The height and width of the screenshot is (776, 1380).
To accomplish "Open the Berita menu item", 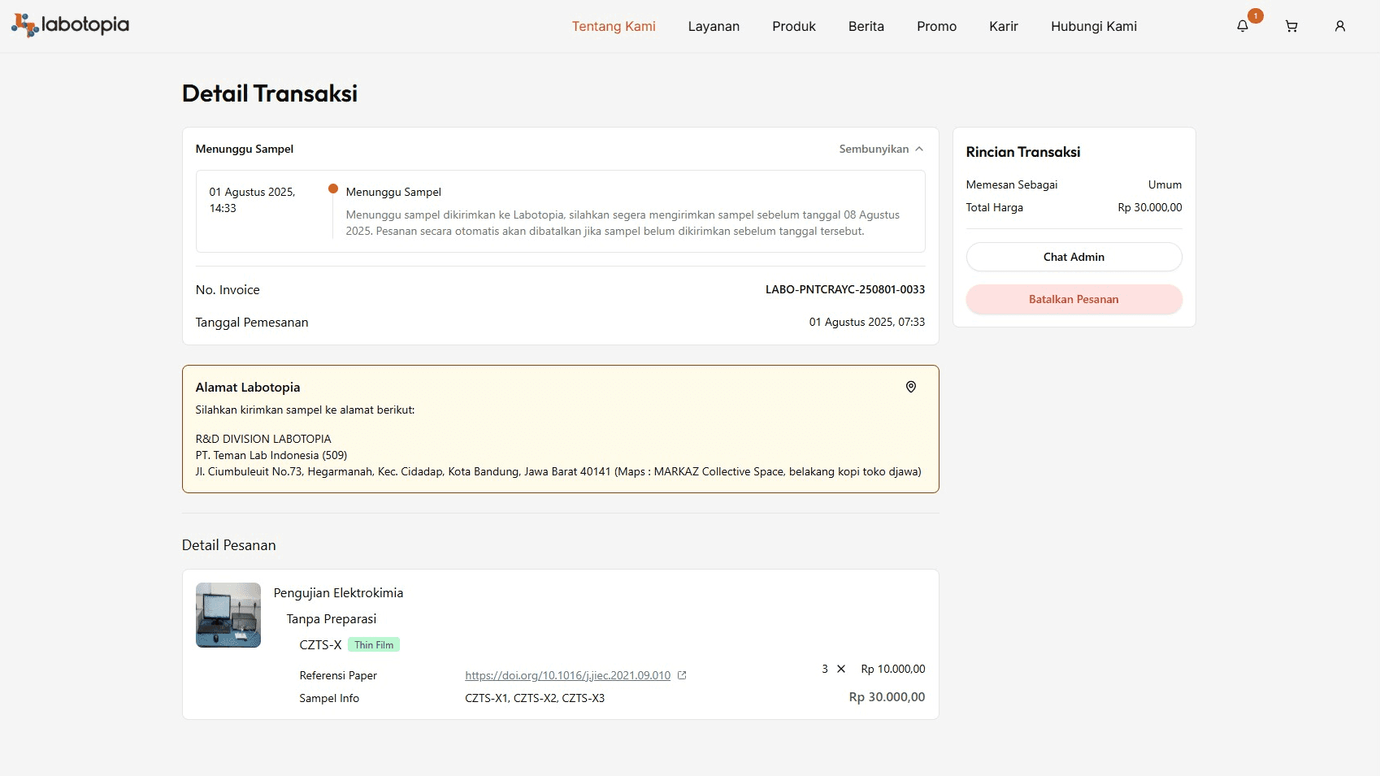I will tap(866, 26).
